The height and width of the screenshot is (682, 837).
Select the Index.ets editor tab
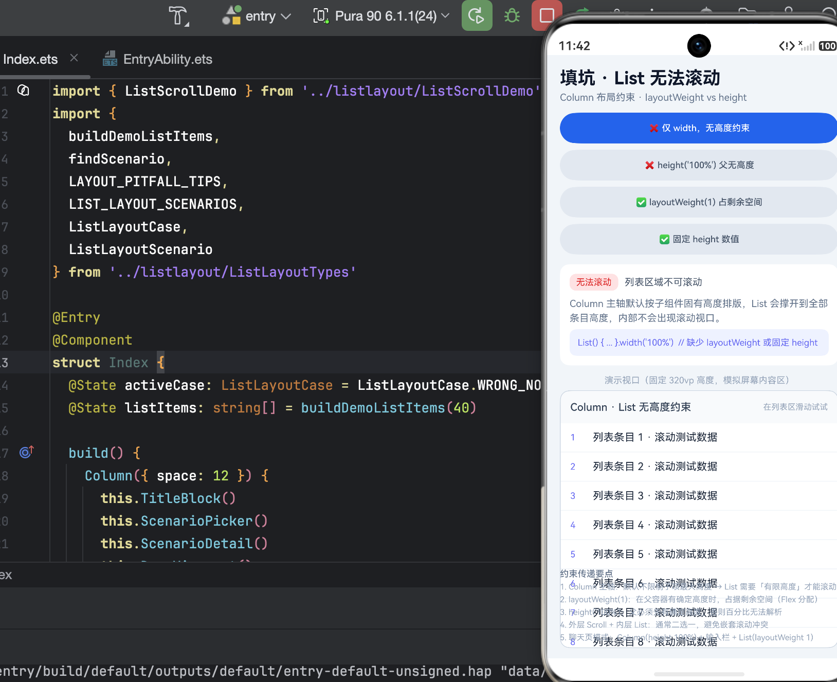30,59
